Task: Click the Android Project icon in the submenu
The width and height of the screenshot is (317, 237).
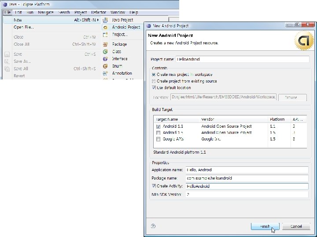Action: [x=105, y=27]
